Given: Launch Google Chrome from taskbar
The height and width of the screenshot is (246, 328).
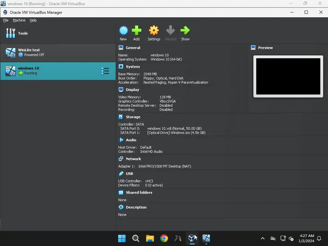Looking at the screenshot, I should tap(164, 238).
